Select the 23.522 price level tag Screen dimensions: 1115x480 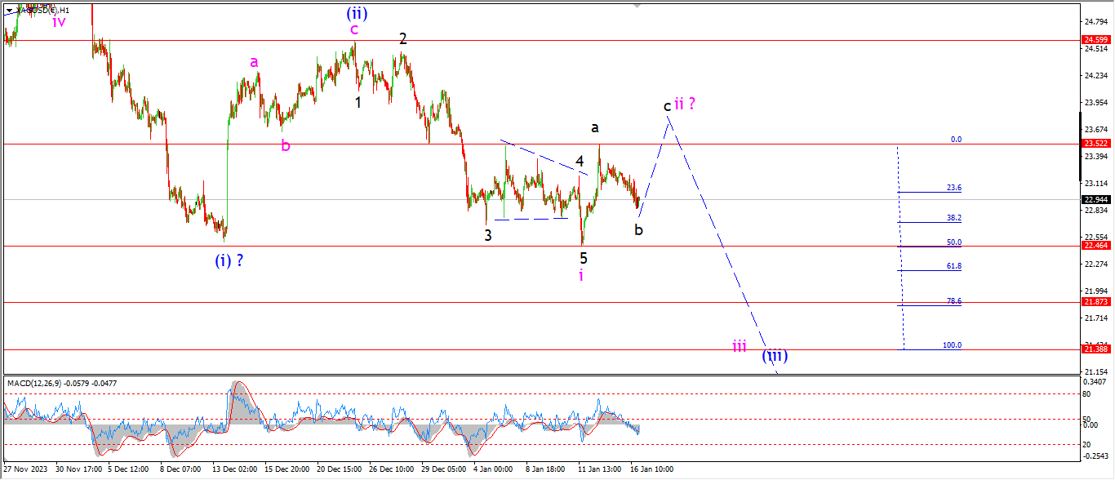tap(1095, 144)
